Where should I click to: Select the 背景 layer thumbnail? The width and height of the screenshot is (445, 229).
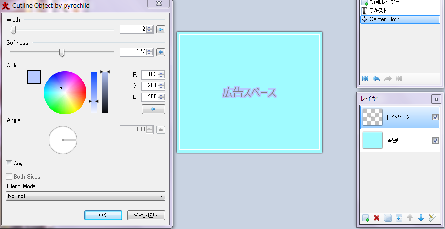373,141
